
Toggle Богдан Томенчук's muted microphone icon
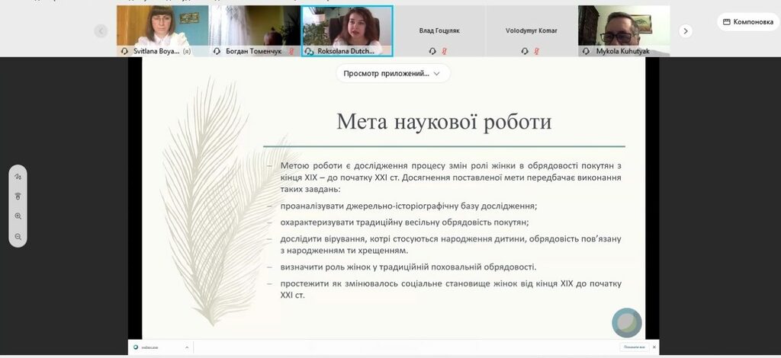click(x=291, y=51)
